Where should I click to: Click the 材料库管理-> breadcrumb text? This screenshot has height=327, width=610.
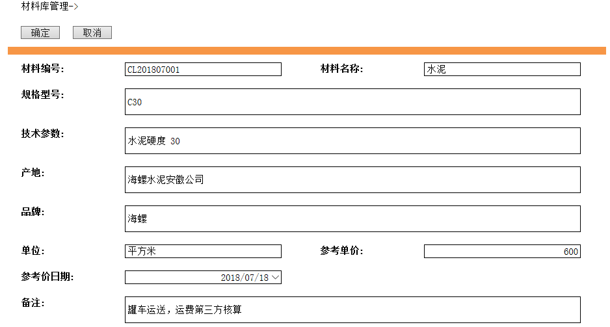point(49,7)
